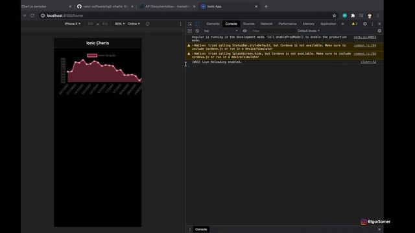
Task: Close the Chart.js samples tab
Action: click(70, 6)
